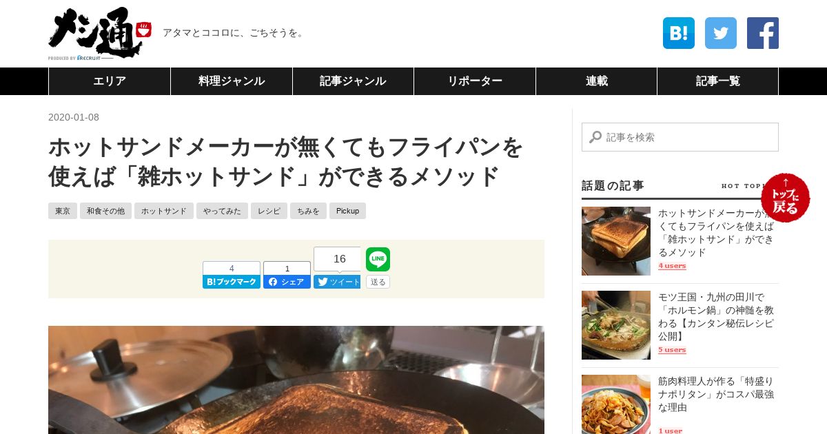The height and width of the screenshot is (434, 827).
Task: Click the 4 users link under the first article
Action: coord(672,266)
